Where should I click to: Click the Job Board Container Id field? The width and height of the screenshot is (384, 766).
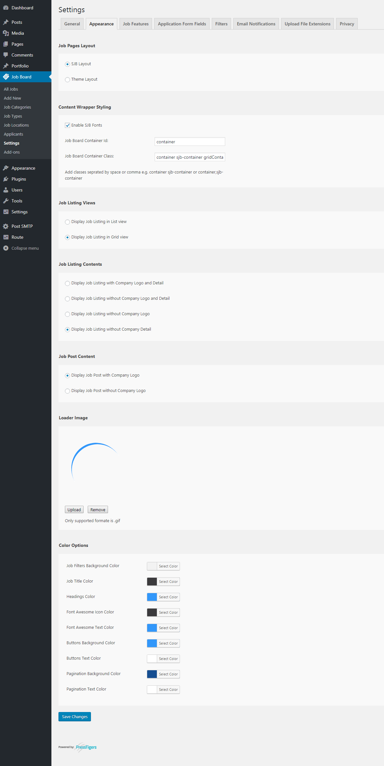(190, 142)
